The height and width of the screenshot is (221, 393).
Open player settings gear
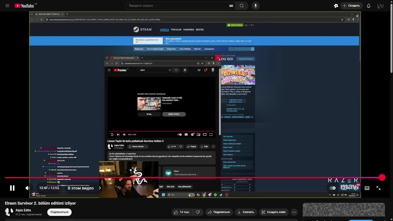[x=355, y=188]
